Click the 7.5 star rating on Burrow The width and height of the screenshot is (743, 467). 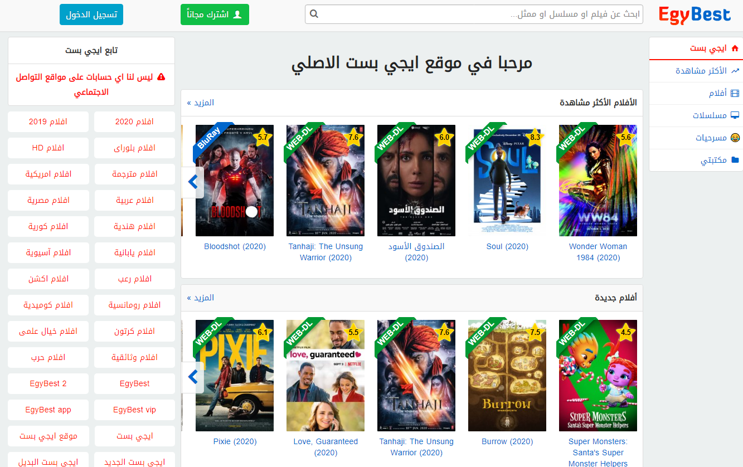(x=535, y=332)
